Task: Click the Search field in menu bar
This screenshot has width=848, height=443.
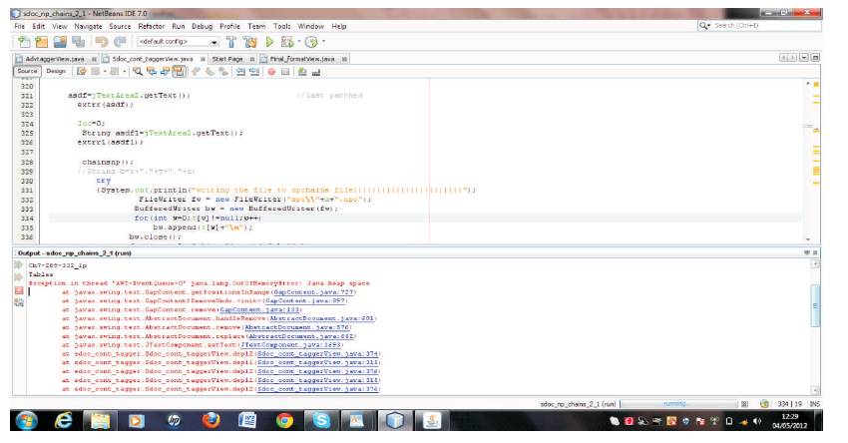Action: pyautogui.click(x=759, y=25)
